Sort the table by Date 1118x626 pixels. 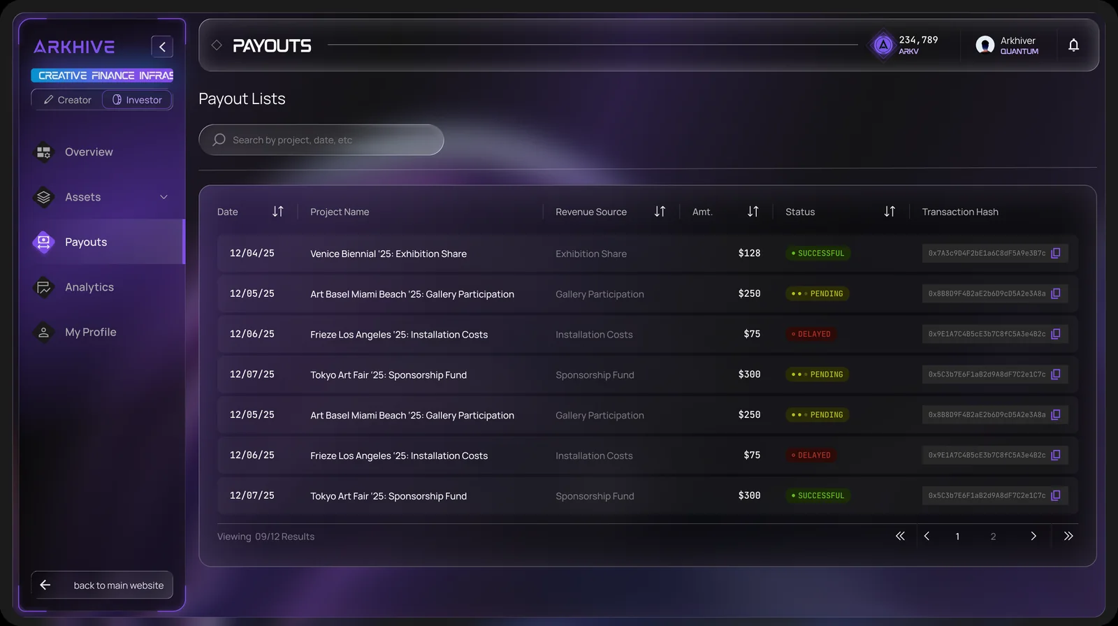pyautogui.click(x=278, y=212)
